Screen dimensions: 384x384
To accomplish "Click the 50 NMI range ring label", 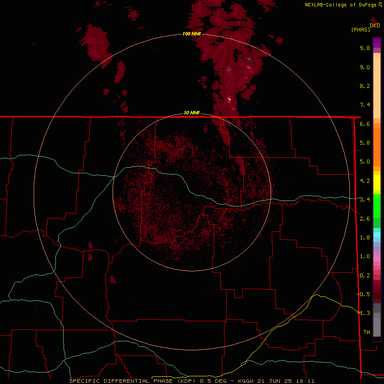I will pyautogui.click(x=192, y=113).
